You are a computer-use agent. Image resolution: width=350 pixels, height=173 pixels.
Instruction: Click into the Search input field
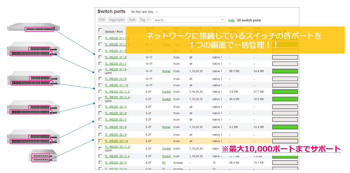coord(189,20)
